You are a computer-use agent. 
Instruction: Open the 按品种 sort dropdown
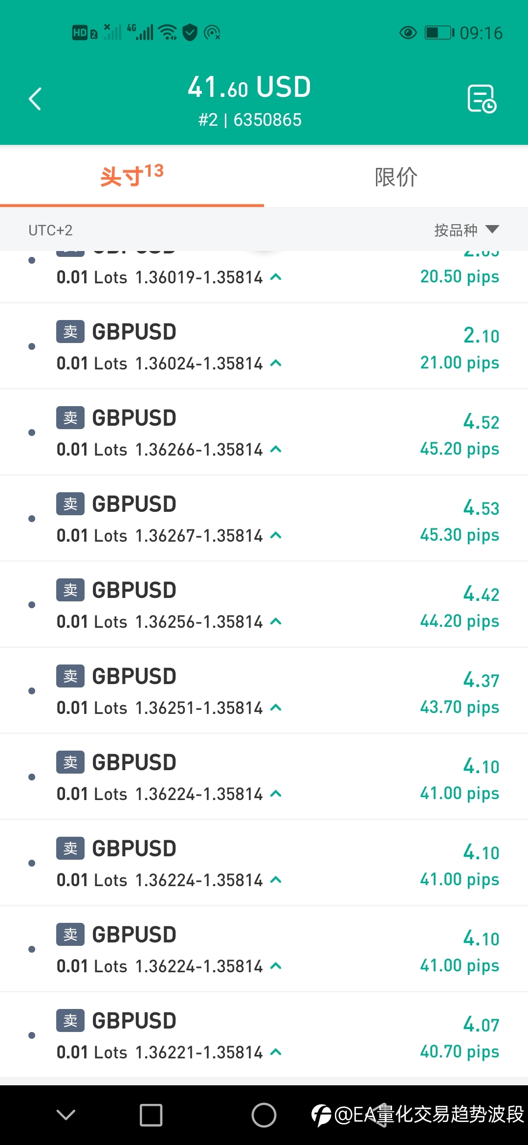466,230
